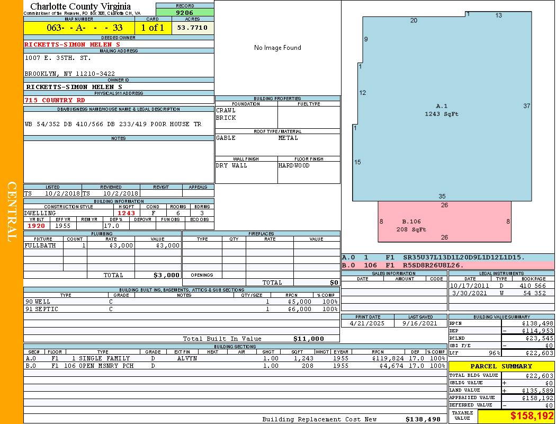This screenshot has height=424, width=556.
Task: Click the CENTRAL orange side banner
Action: pos(12,212)
